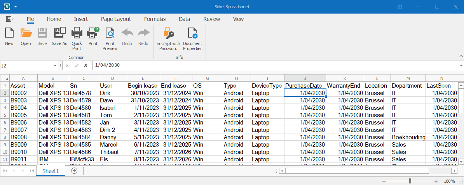Open the View tab

pyautogui.click(x=238, y=19)
